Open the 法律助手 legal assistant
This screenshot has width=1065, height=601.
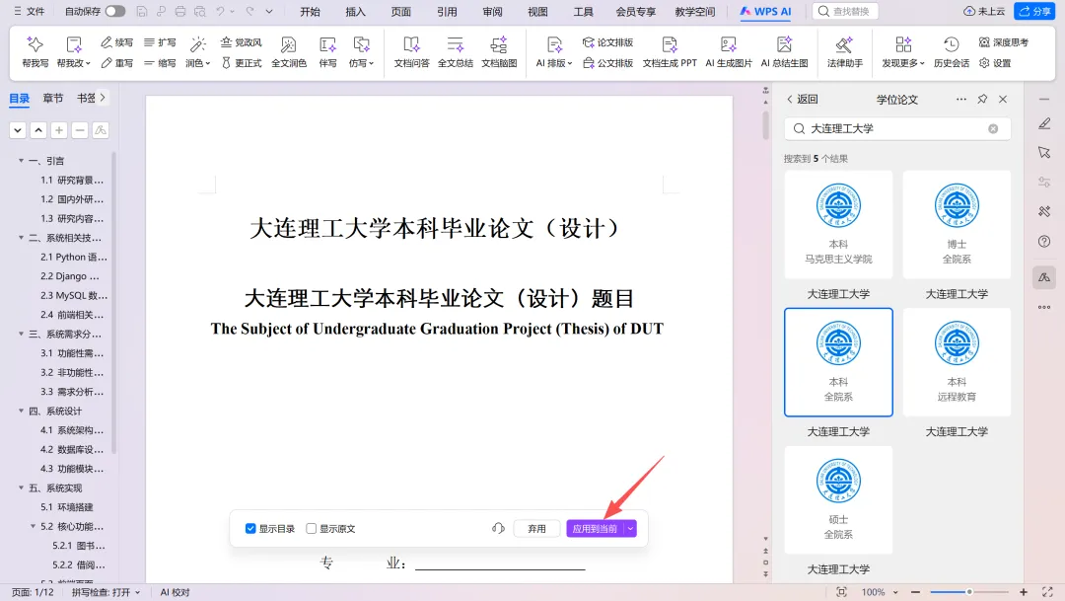coord(845,52)
